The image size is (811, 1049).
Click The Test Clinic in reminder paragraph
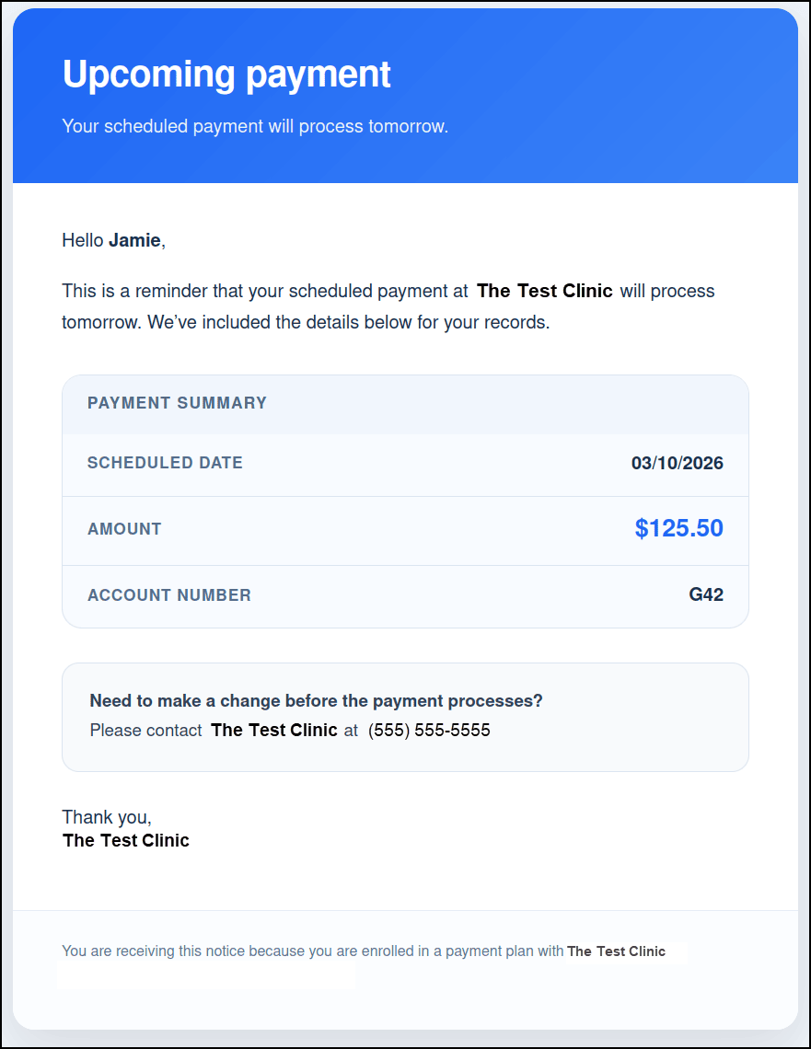pyautogui.click(x=544, y=291)
